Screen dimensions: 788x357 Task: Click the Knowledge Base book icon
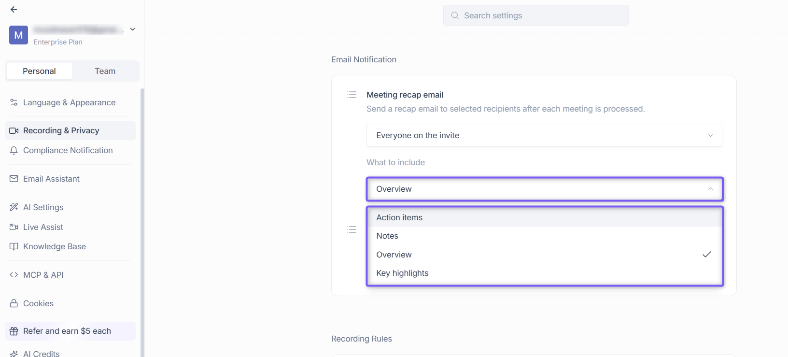pyautogui.click(x=14, y=246)
